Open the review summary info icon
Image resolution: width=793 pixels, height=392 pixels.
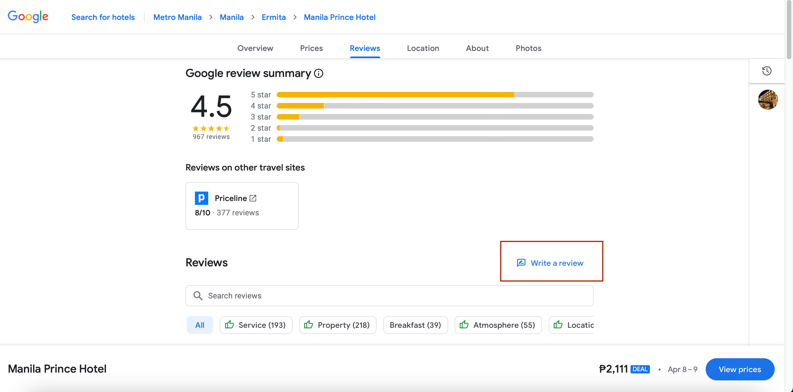click(x=319, y=73)
